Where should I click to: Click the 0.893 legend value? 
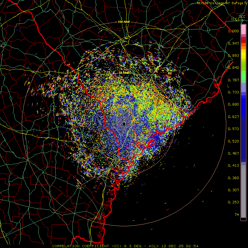pos(233,55)
